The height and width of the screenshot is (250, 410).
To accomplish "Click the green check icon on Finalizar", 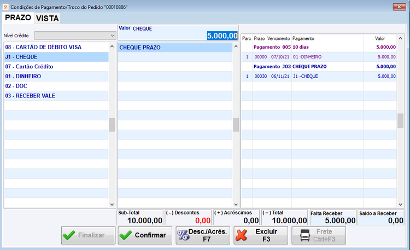I will 69,235.
